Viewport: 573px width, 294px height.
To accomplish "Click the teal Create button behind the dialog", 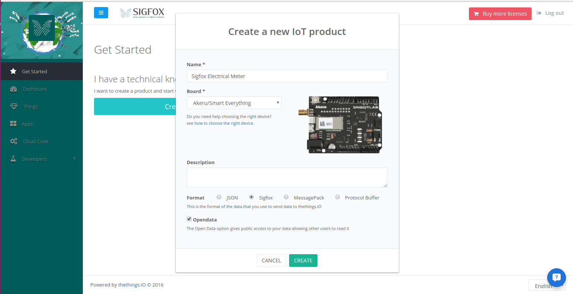I will tap(135, 106).
